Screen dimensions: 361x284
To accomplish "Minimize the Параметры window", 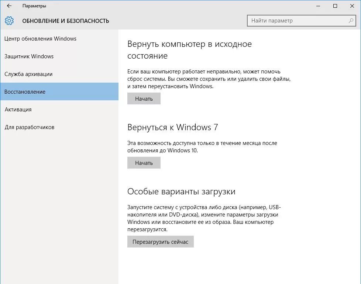I will pyautogui.click(x=318, y=6).
